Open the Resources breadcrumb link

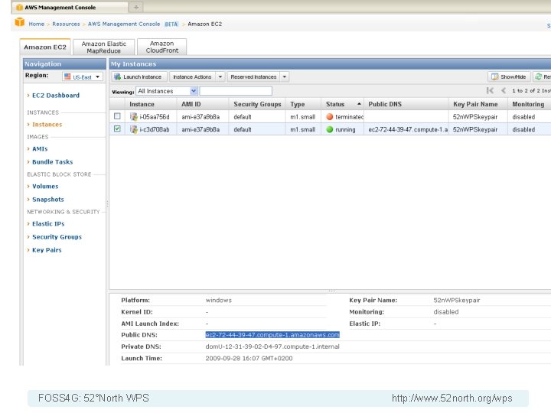click(x=66, y=24)
